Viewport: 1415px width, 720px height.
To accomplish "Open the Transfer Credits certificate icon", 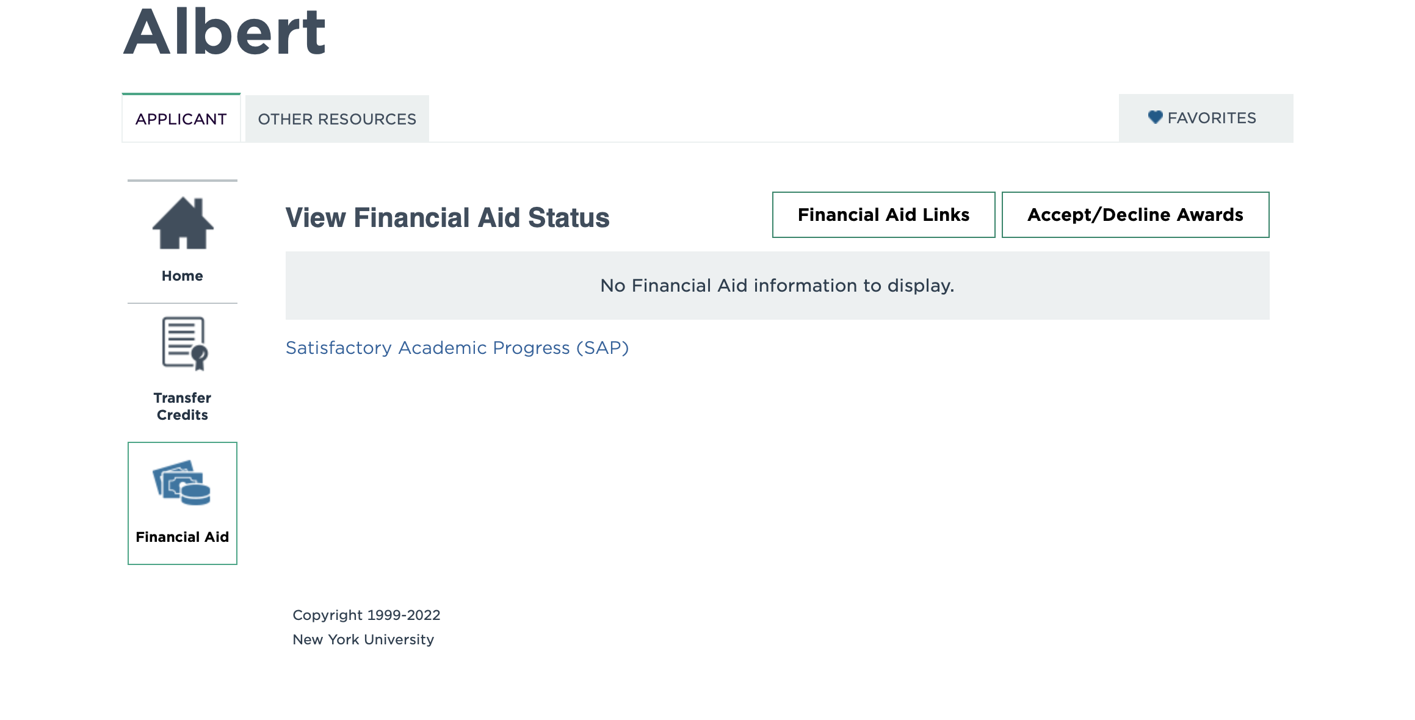I will tap(184, 344).
